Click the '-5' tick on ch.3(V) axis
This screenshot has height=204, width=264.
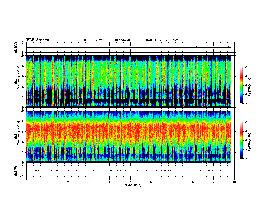(x=22, y=176)
